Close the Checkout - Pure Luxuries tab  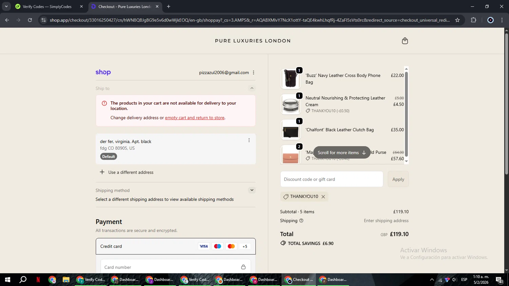pyautogui.click(x=157, y=6)
